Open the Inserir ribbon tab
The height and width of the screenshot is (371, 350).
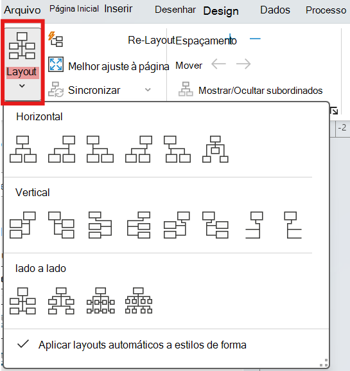pyautogui.click(x=118, y=9)
